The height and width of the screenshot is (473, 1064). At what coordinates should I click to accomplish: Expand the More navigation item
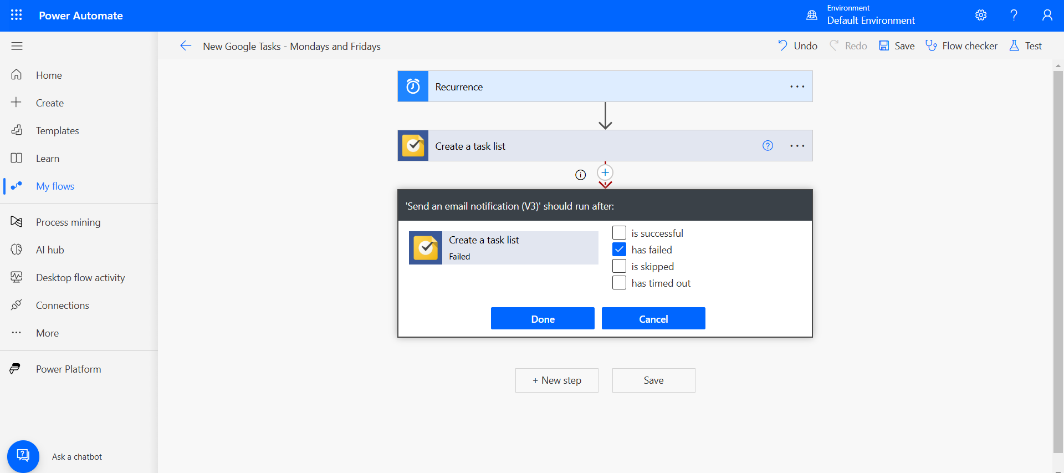[47, 333]
